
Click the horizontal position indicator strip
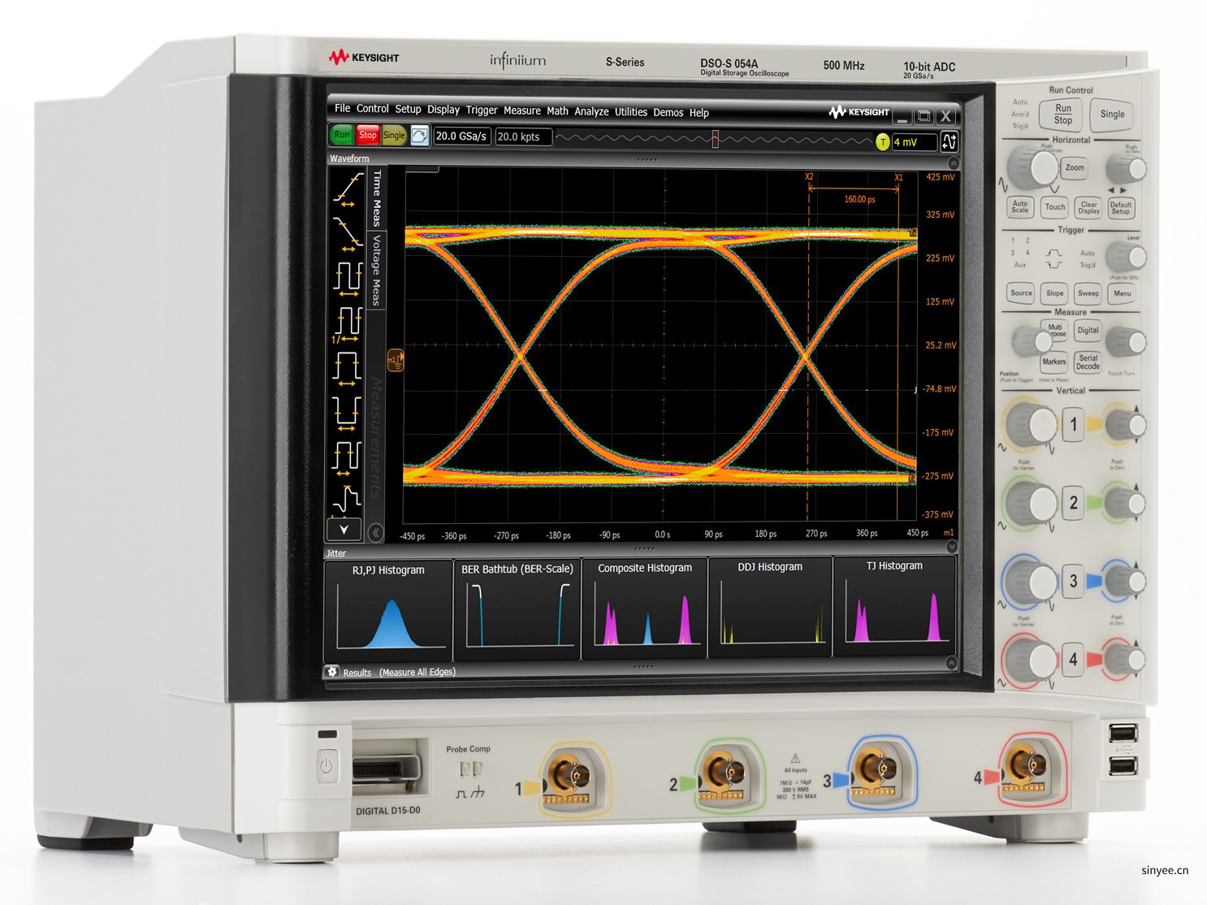coord(715,140)
